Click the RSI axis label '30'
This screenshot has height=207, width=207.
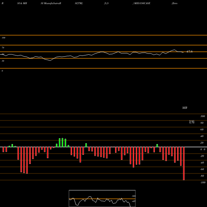coord(3,61)
